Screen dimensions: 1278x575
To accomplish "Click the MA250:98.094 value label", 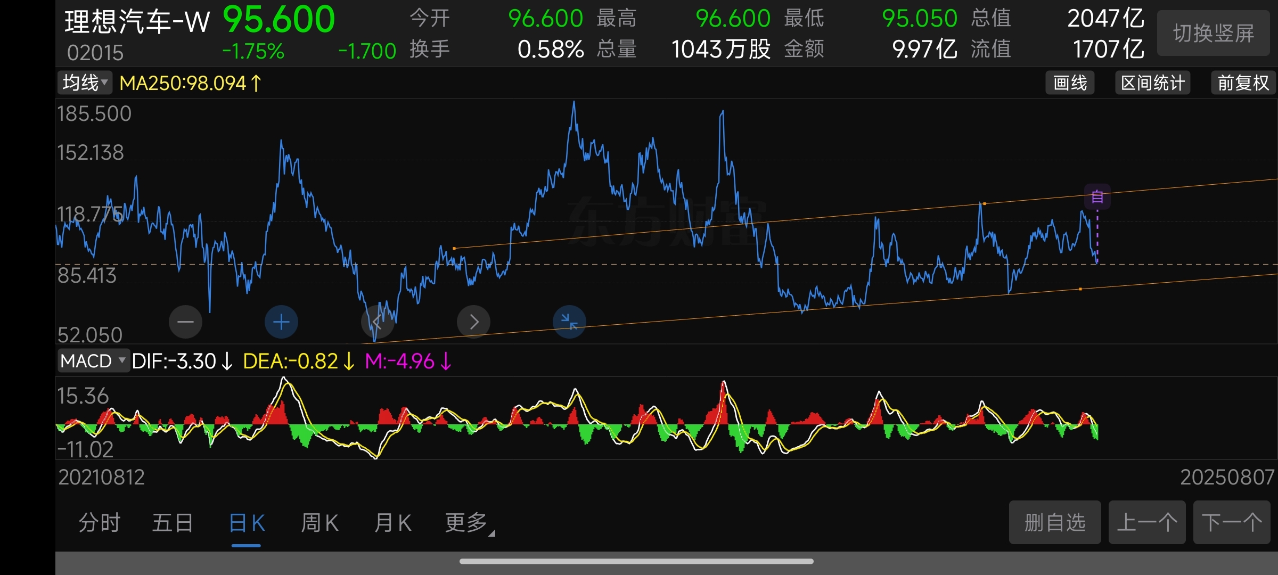I will (190, 83).
